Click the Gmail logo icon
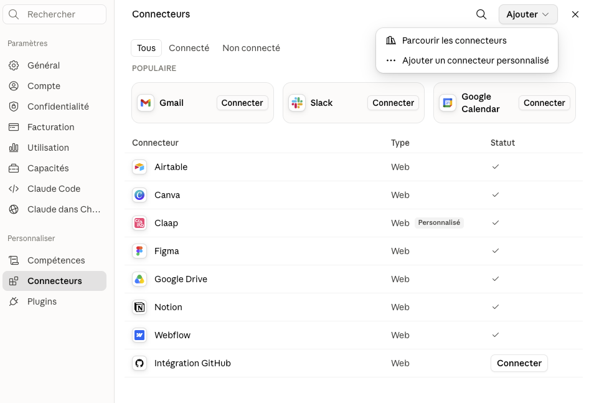The width and height of the screenshot is (589, 403). pos(146,103)
